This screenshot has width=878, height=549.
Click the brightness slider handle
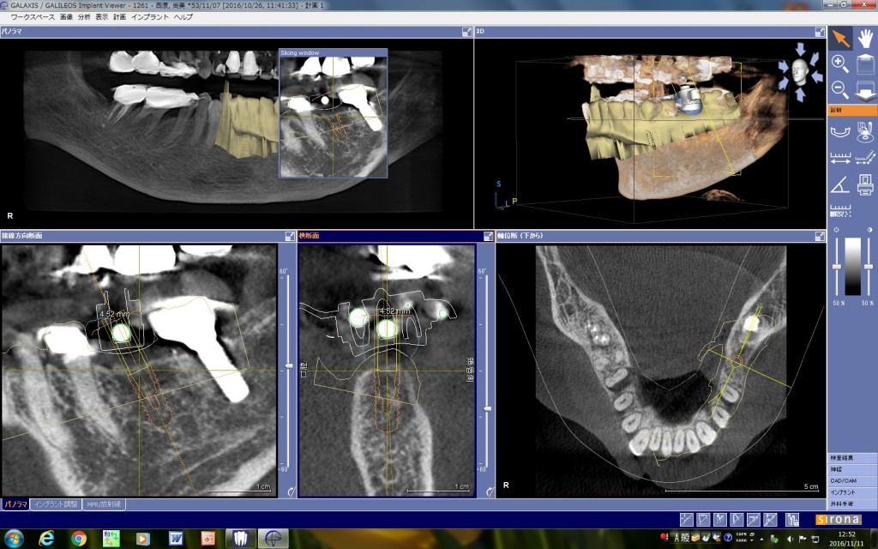pos(837,267)
